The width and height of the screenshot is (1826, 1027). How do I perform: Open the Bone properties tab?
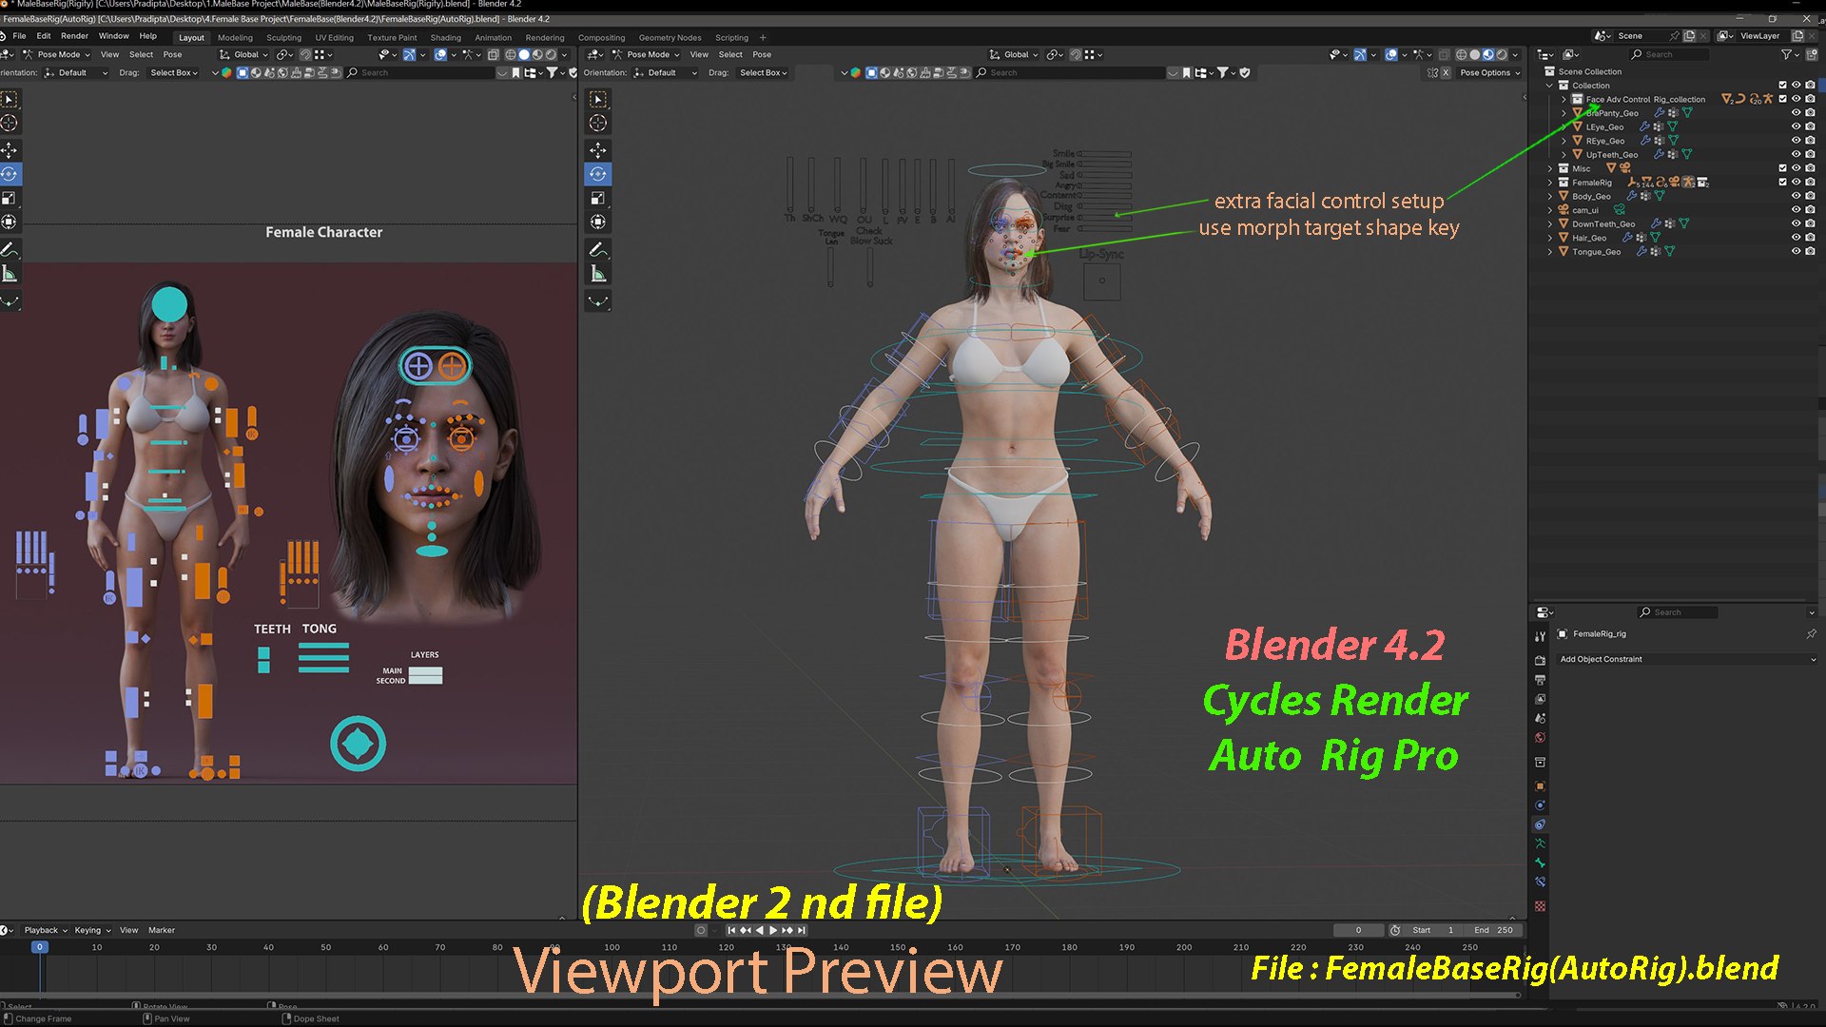(x=1540, y=863)
